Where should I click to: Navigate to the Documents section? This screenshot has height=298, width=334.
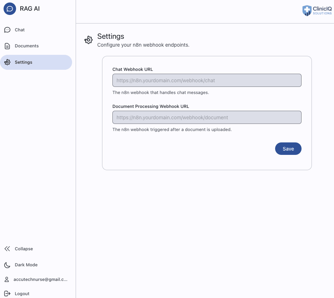pyautogui.click(x=27, y=46)
